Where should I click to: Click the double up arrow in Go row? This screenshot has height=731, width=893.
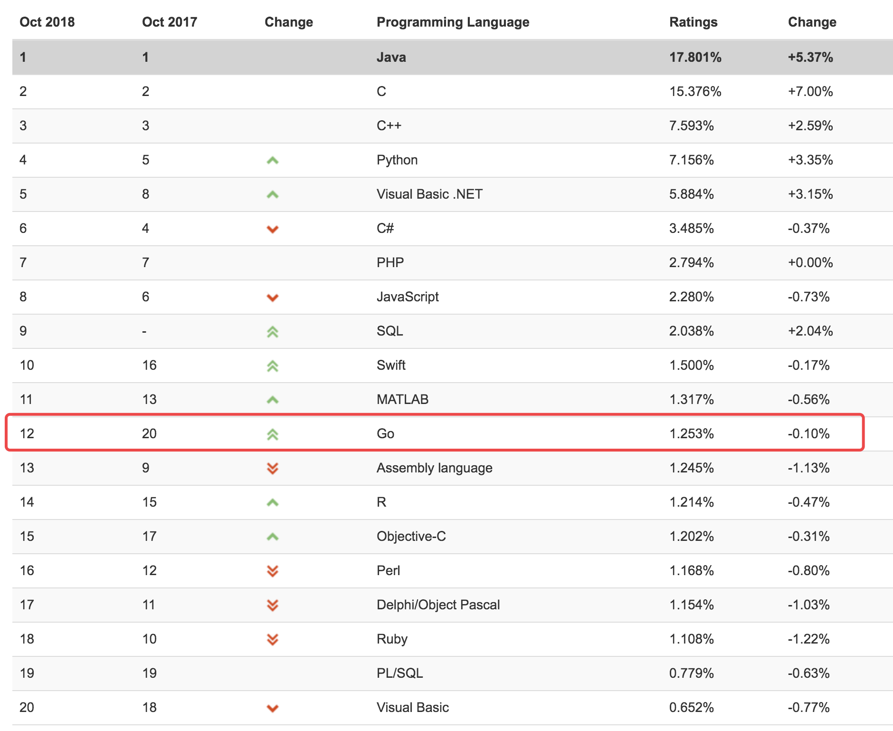pyautogui.click(x=272, y=434)
